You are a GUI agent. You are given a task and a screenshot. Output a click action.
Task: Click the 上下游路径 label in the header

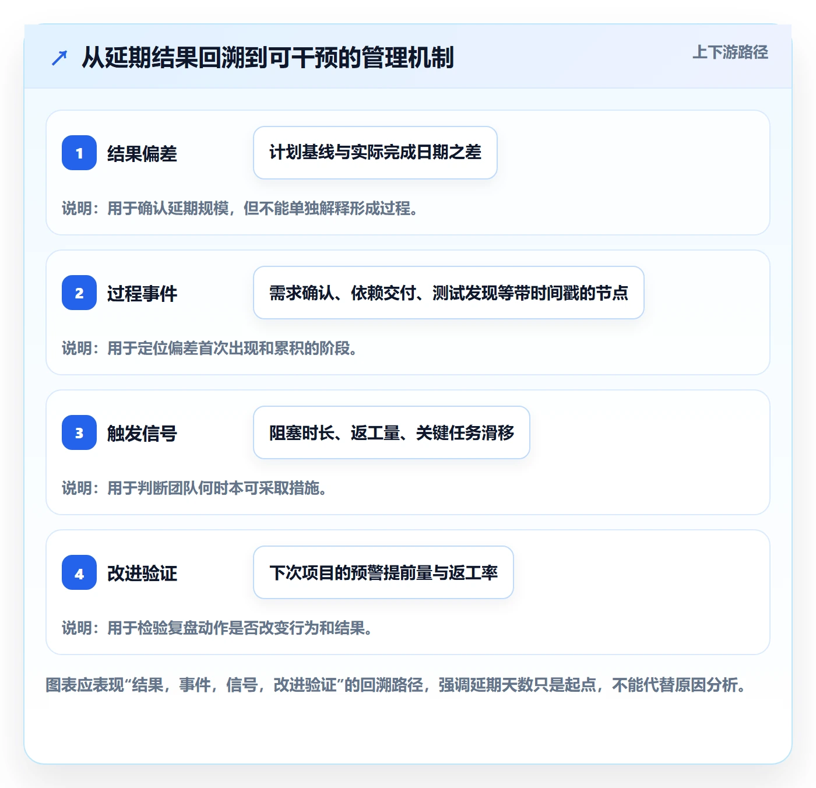(x=730, y=52)
